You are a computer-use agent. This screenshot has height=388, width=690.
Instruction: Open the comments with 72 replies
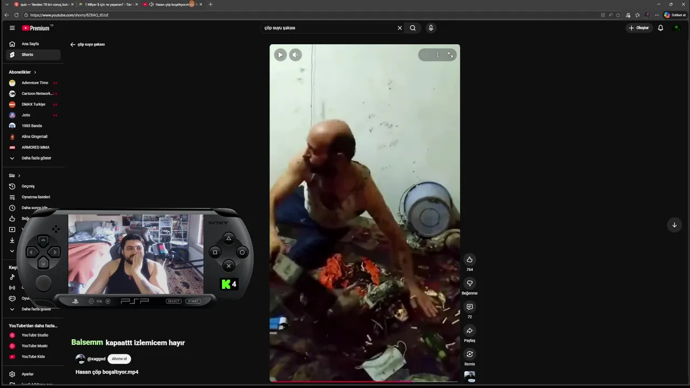click(x=470, y=307)
